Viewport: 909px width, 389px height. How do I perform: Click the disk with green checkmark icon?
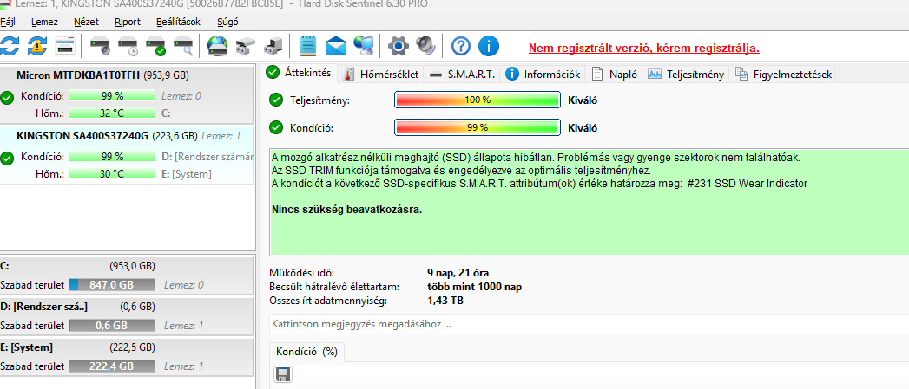tap(156, 46)
